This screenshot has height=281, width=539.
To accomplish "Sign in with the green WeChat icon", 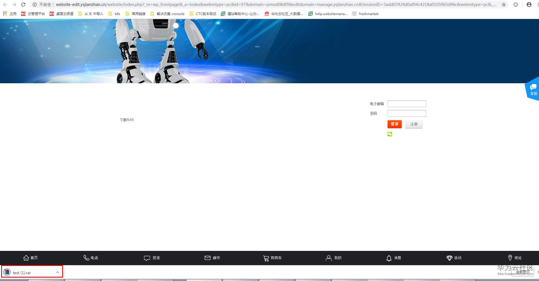I will point(390,134).
